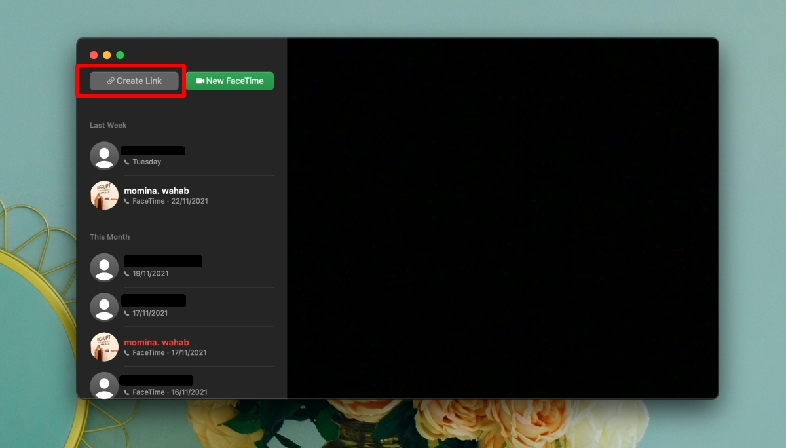Select the FaceTime 16/11/2021 call entry
The width and height of the screenshot is (786, 448).
pos(181,384)
